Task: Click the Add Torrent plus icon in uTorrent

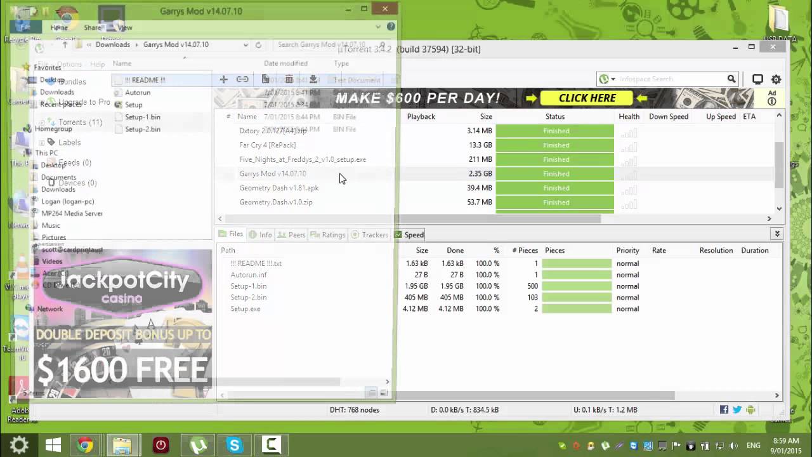Action: click(223, 79)
